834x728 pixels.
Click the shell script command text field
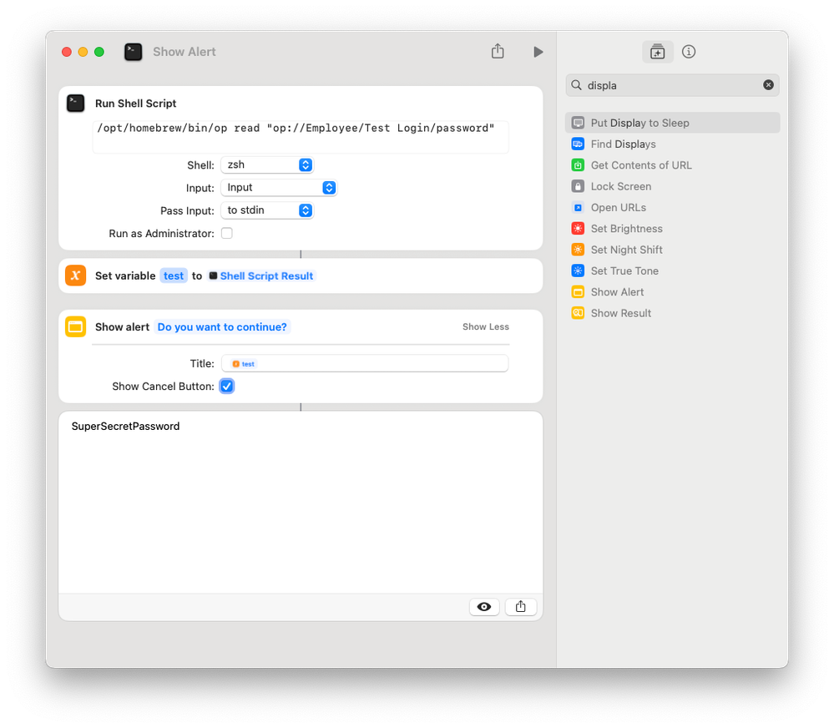pyautogui.click(x=301, y=137)
